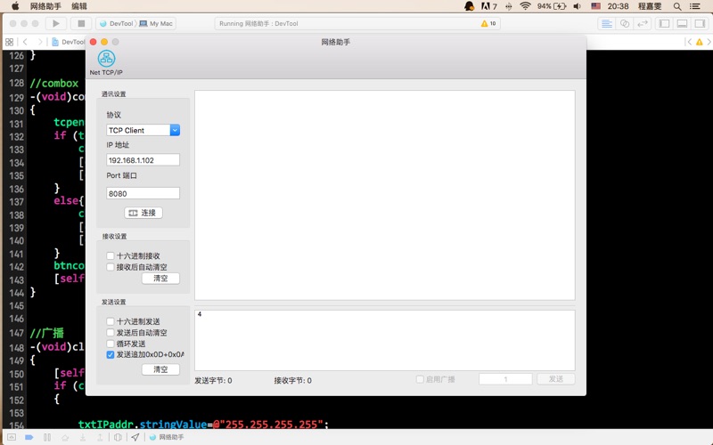Screen dimensions: 713x445
Task: Toggle the Xcode debug area panel
Action: pyautogui.click(x=682, y=24)
